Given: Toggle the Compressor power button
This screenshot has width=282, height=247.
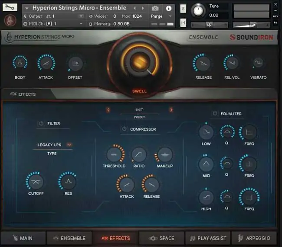Looking at the screenshot, I should (x=124, y=129).
